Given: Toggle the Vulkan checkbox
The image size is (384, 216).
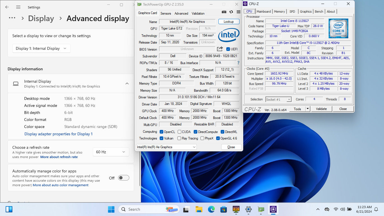Looking at the screenshot, I should click(161, 138).
